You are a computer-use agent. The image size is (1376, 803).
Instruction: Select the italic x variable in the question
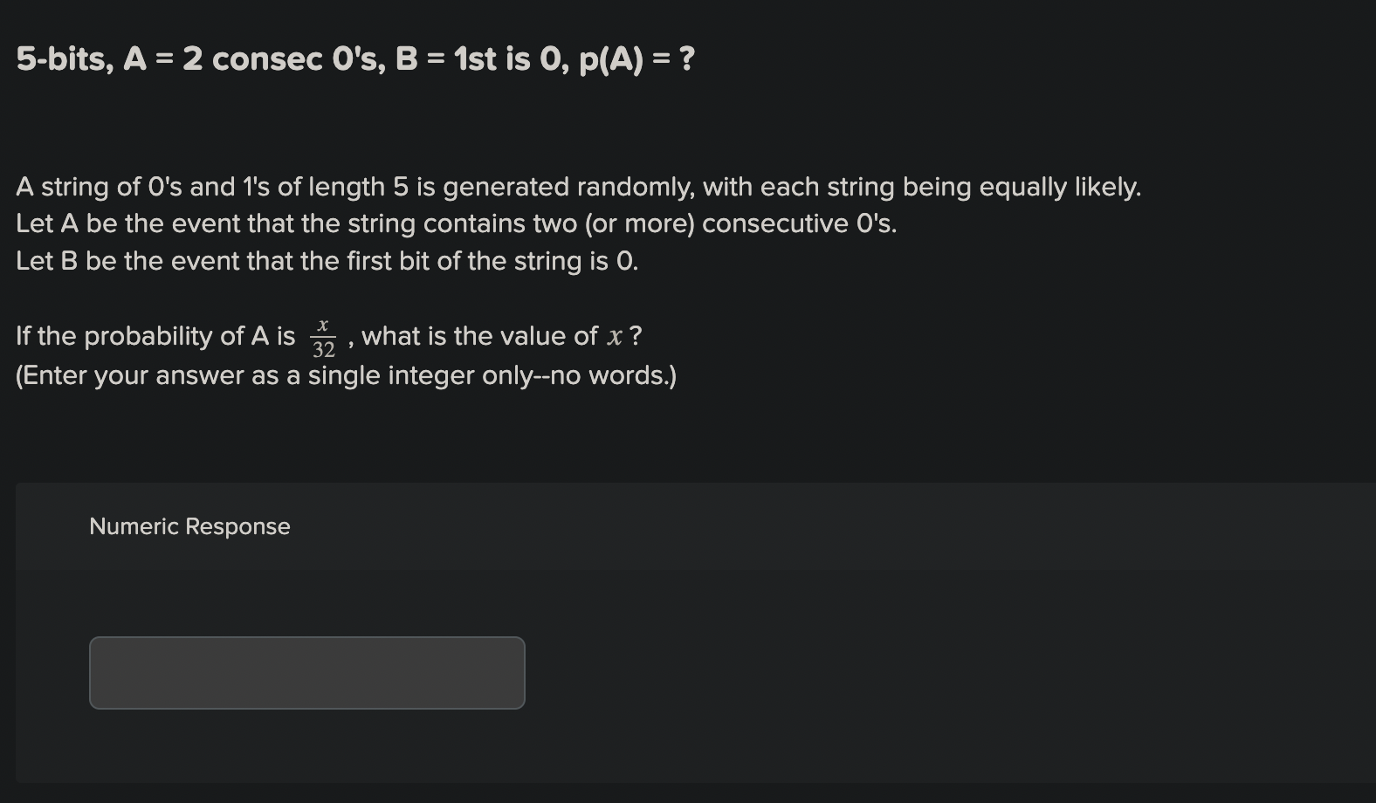click(x=615, y=336)
